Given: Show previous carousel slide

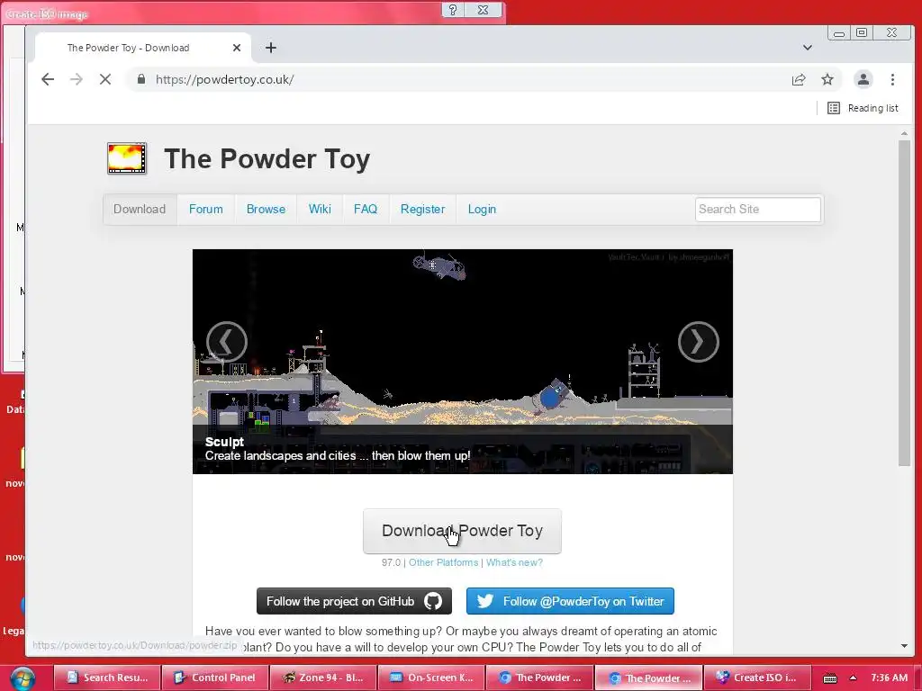Looking at the screenshot, I should (226, 341).
